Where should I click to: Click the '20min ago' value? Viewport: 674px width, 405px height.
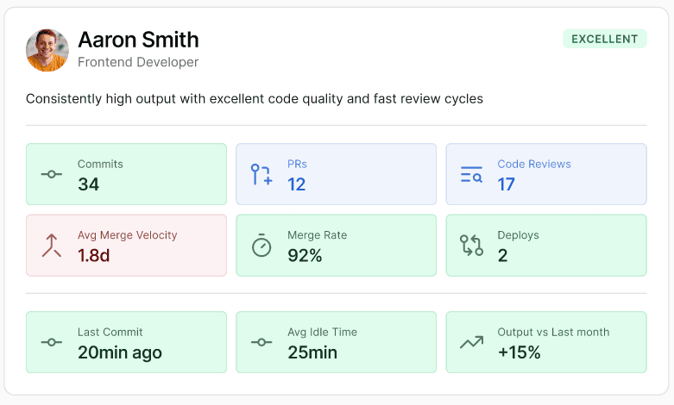point(120,352)
